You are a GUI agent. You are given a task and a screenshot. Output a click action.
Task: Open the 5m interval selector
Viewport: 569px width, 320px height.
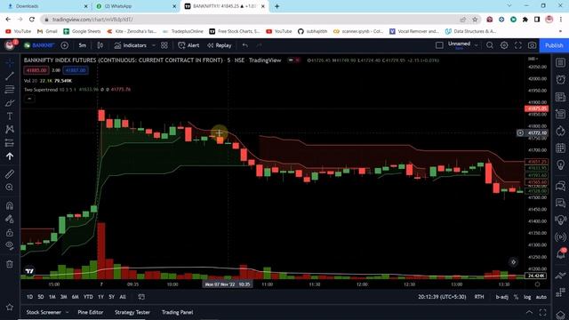(x=83, y=45)
